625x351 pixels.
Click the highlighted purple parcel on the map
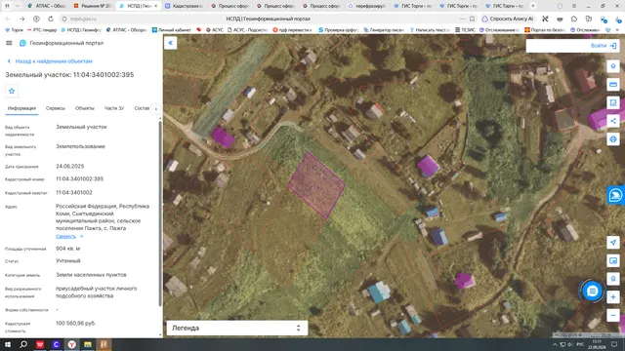pos(316,185)
